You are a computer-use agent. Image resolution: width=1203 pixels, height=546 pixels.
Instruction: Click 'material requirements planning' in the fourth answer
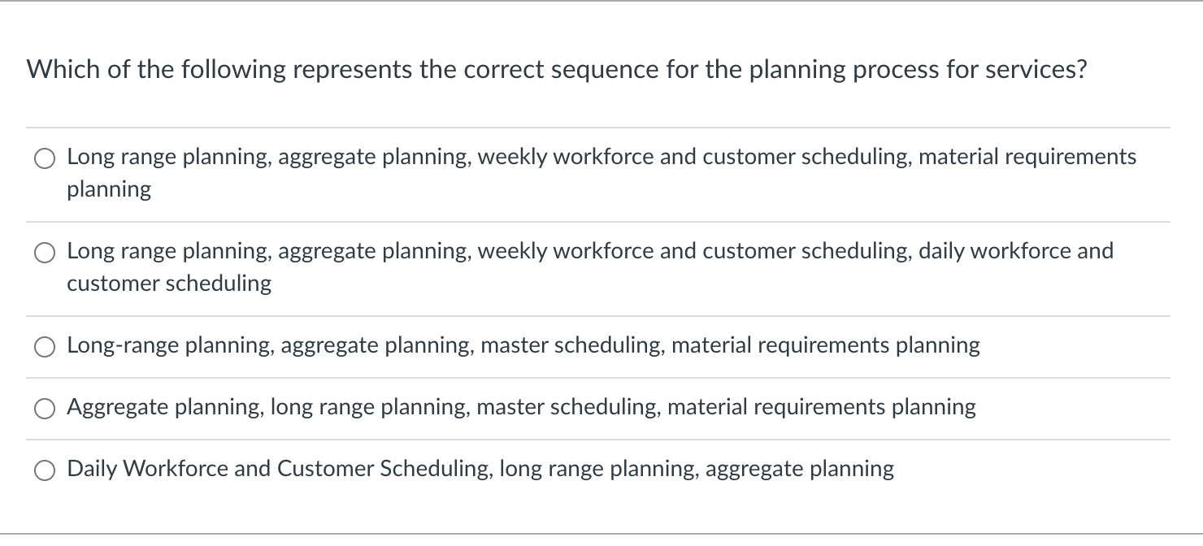(x=822, y=408)
